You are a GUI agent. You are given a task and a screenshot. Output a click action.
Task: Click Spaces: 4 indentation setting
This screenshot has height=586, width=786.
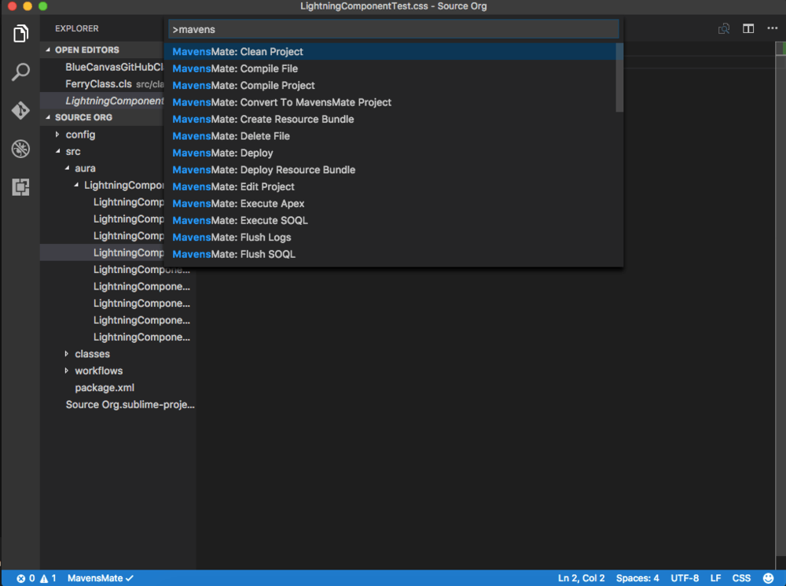tap(637, 578)
